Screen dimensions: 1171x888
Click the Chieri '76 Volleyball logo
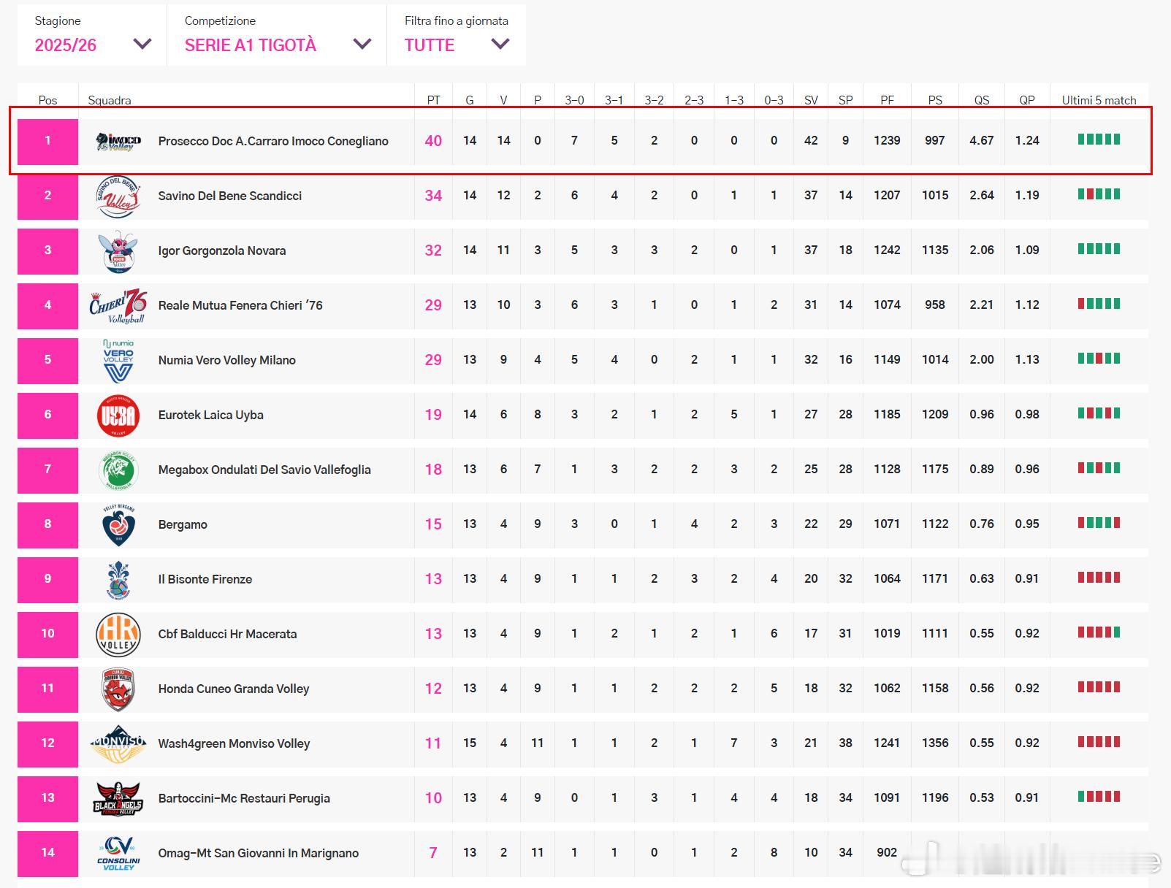click(118, 305)
